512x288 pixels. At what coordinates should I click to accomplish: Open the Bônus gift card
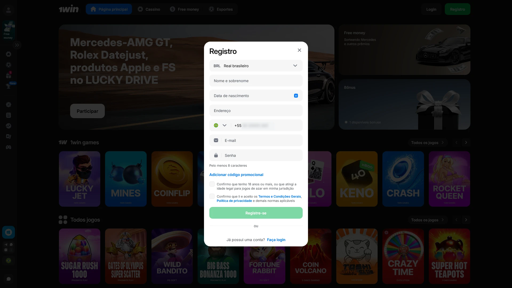tap(404, 105)
